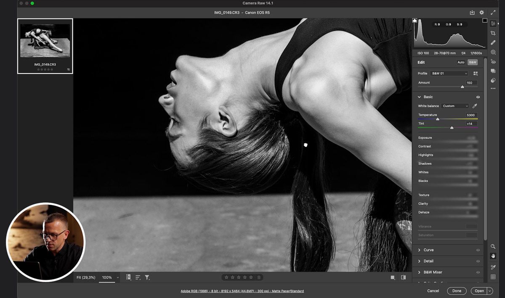
Task: Select the Crop tool
Action: click(x=493, y=33)
